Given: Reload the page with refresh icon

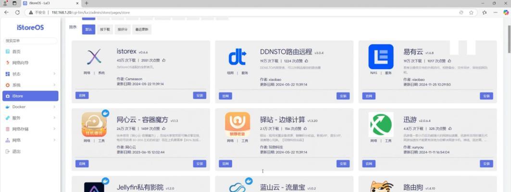Looking at the screenshot, I should (x=17, y=12).
